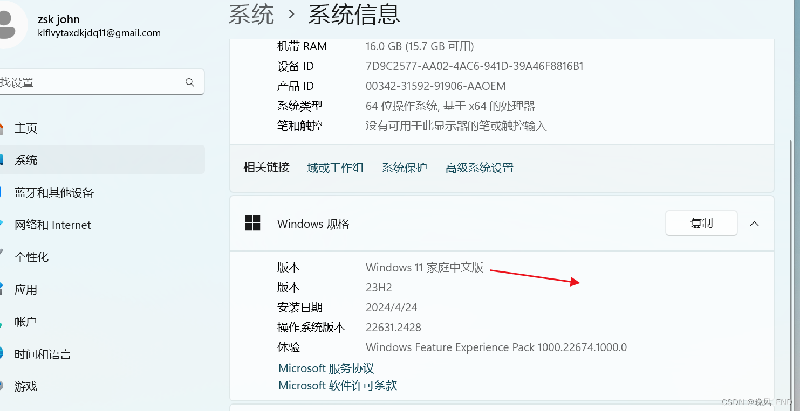This screenshot has width=800, height=411.
Task: Click the 笔和触控 value text
Action: pos(456,126)
